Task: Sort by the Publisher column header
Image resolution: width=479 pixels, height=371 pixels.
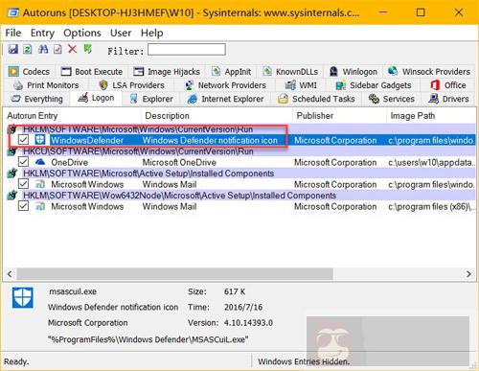Action: (x=339, y=116)
